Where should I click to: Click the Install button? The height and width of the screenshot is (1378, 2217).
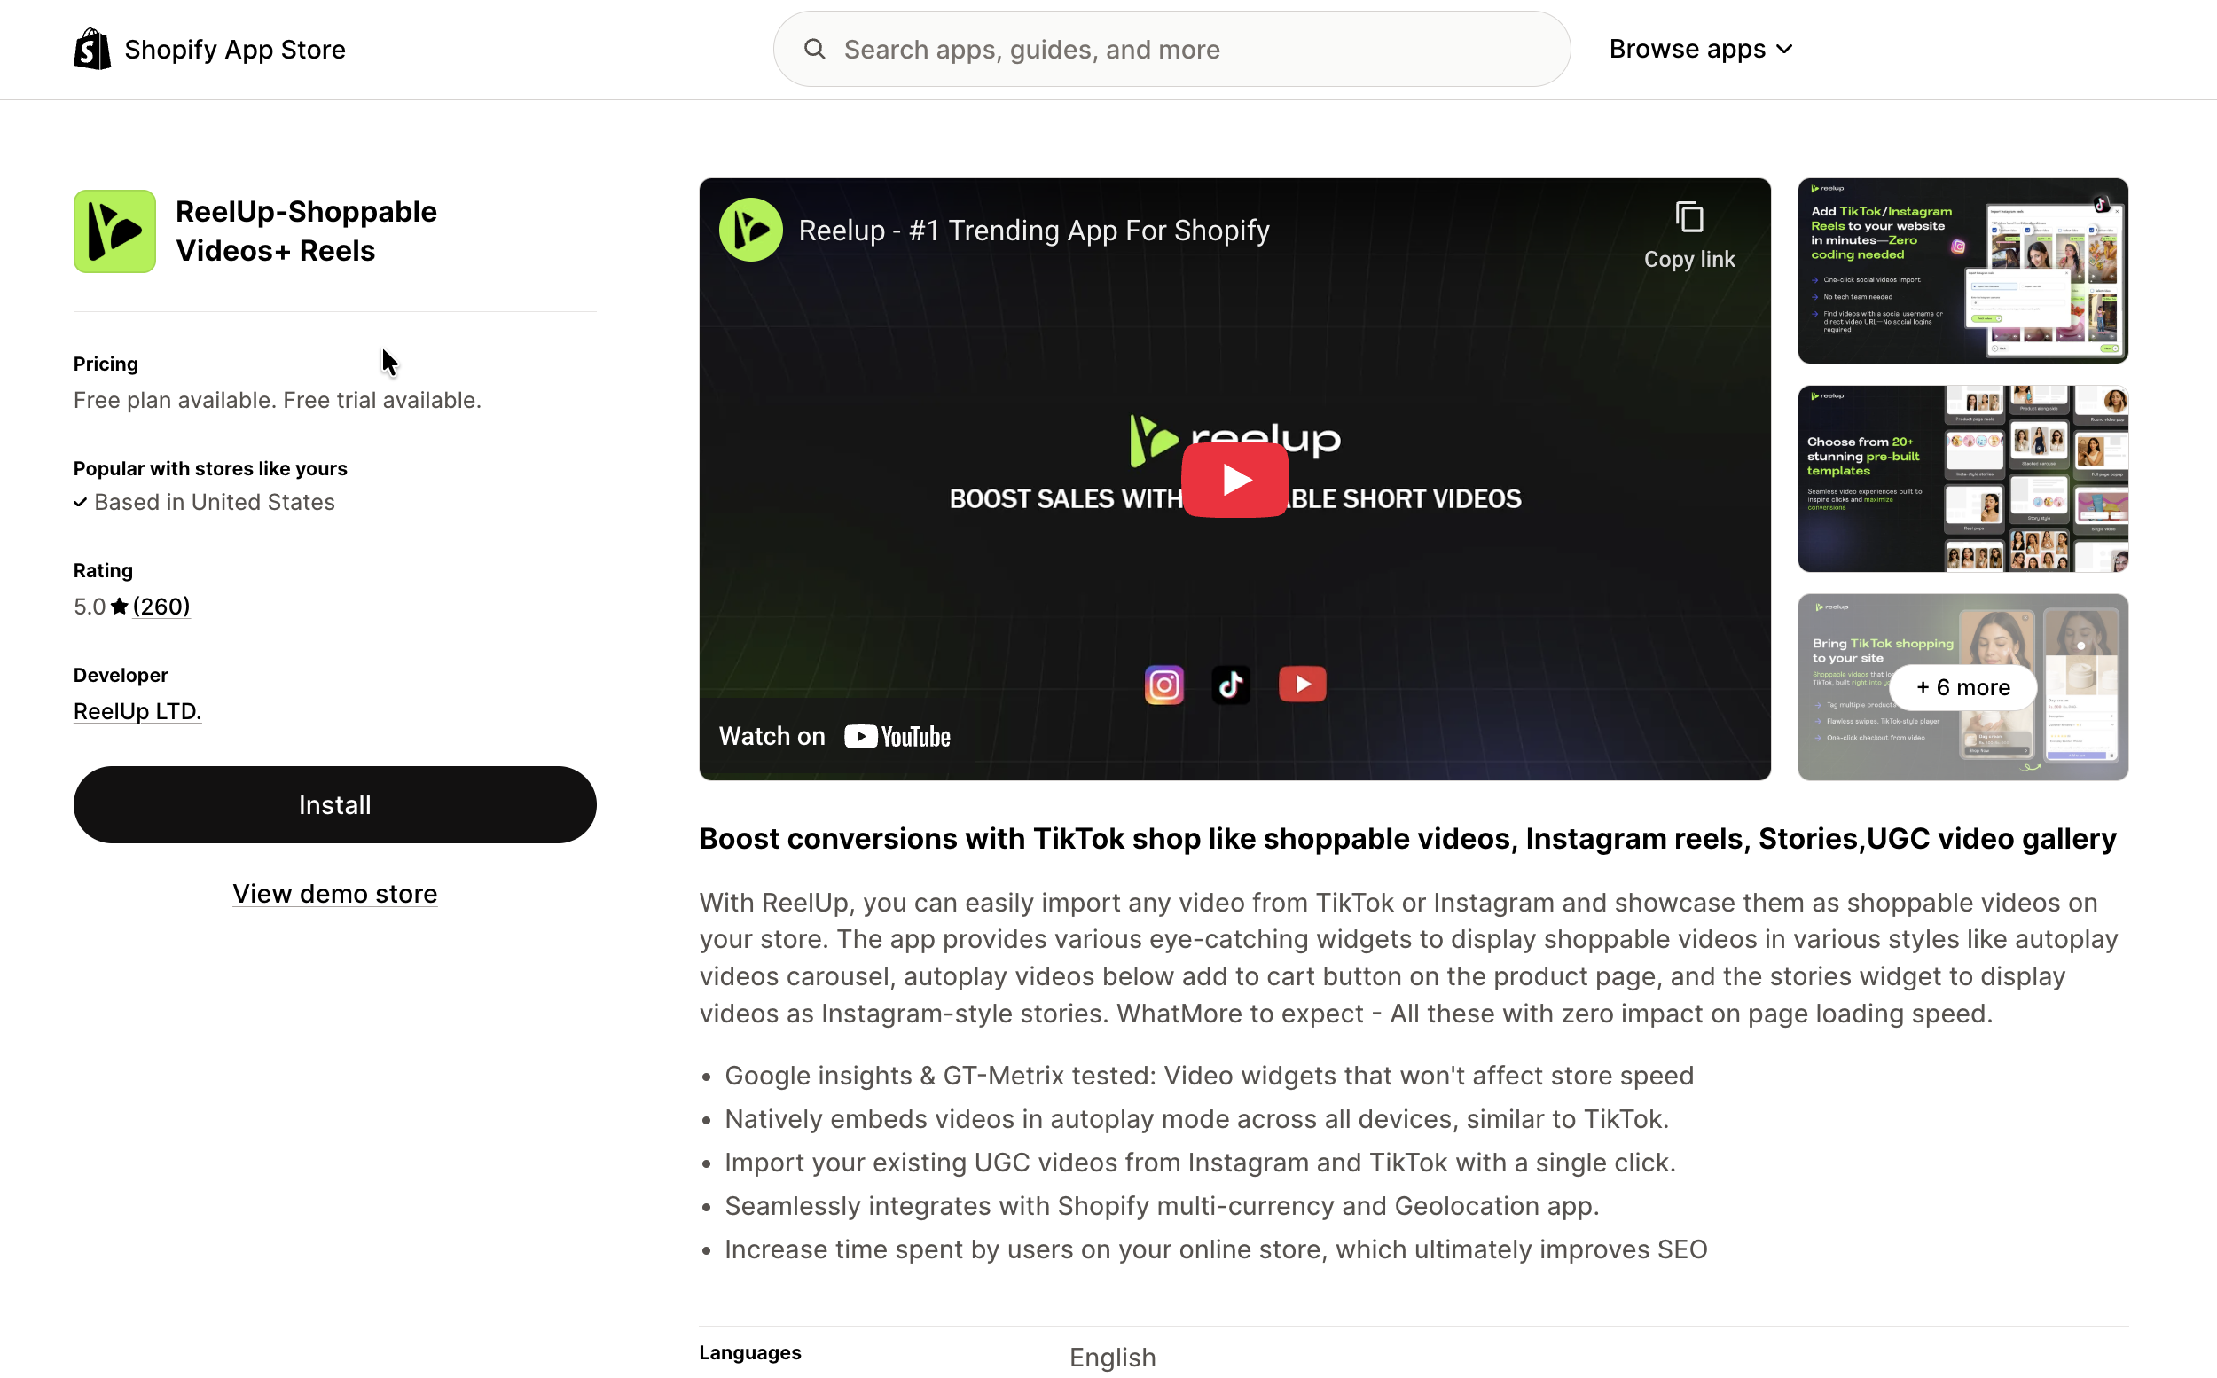[x=334, y=805]
